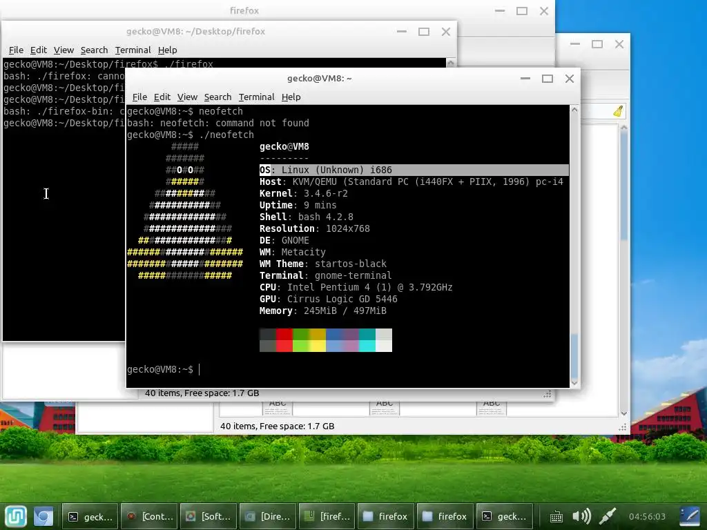Click scroll-up arrow in Desktop/firefox terminal

pos(450,63)
